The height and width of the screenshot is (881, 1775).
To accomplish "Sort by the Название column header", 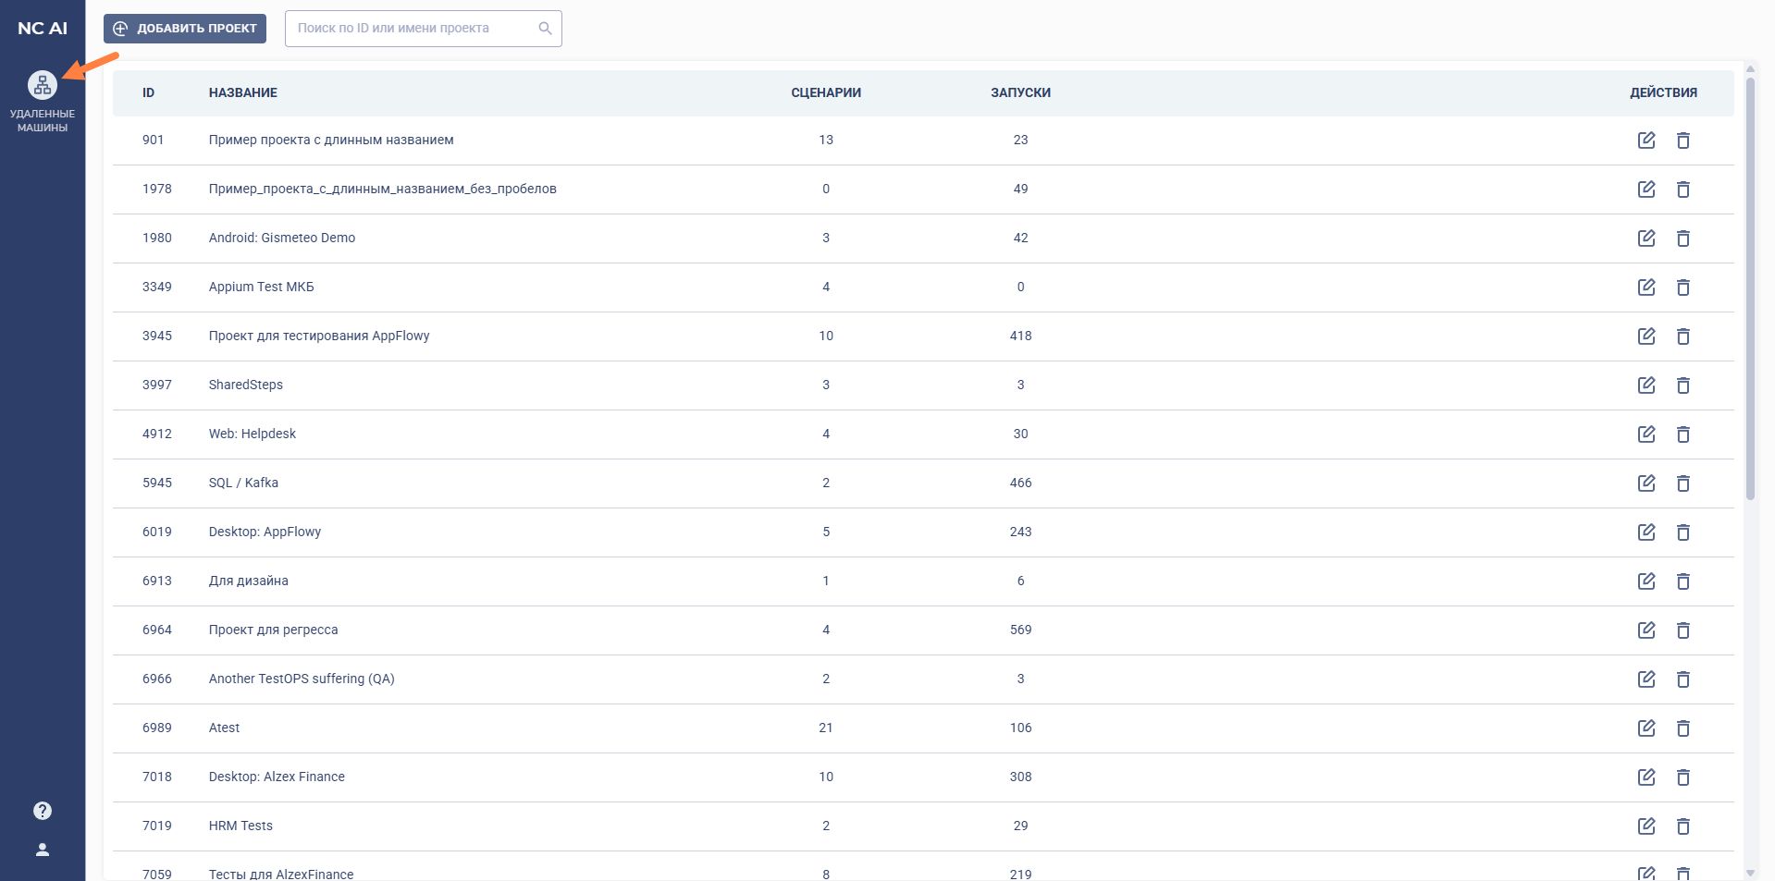I will tap(242, 92).
